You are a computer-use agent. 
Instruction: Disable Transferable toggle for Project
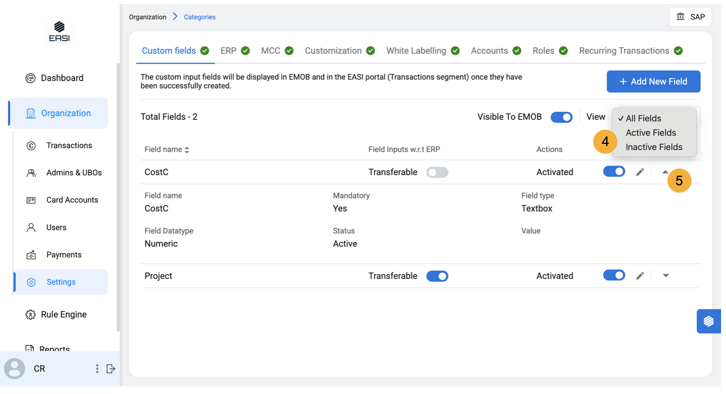point(437,276)
